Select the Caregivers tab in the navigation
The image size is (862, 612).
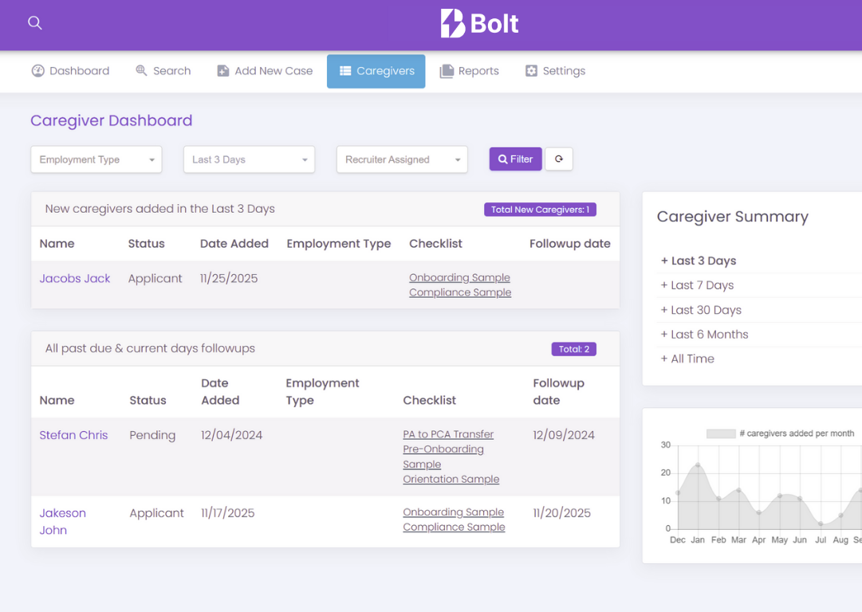click(376, 71)
